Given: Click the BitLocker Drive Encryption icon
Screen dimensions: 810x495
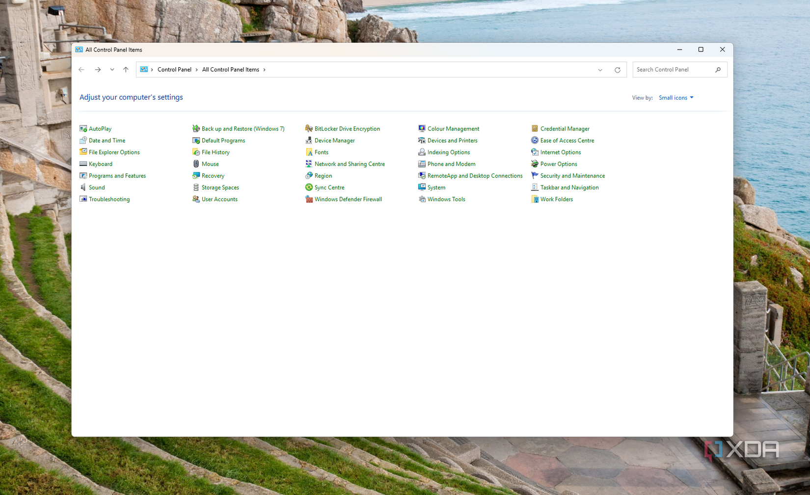Looking at the screenshot, I should [309, 129].
